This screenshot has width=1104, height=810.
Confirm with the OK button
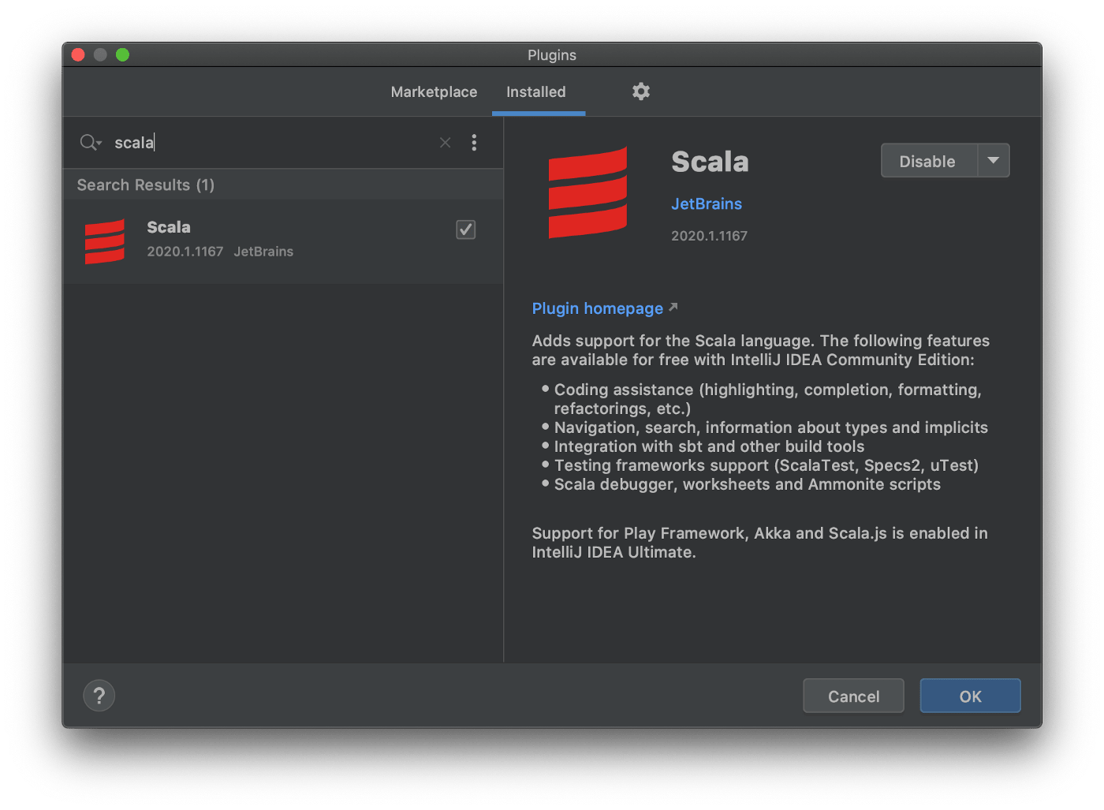970,696
